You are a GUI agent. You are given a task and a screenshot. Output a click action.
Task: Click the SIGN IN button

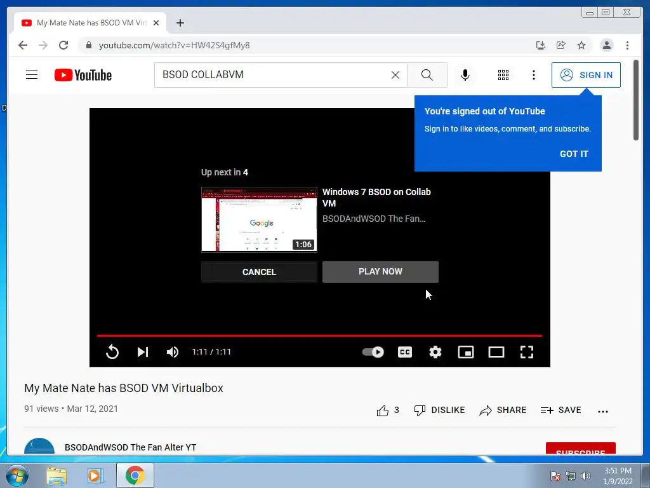click(x=586, y=75)
